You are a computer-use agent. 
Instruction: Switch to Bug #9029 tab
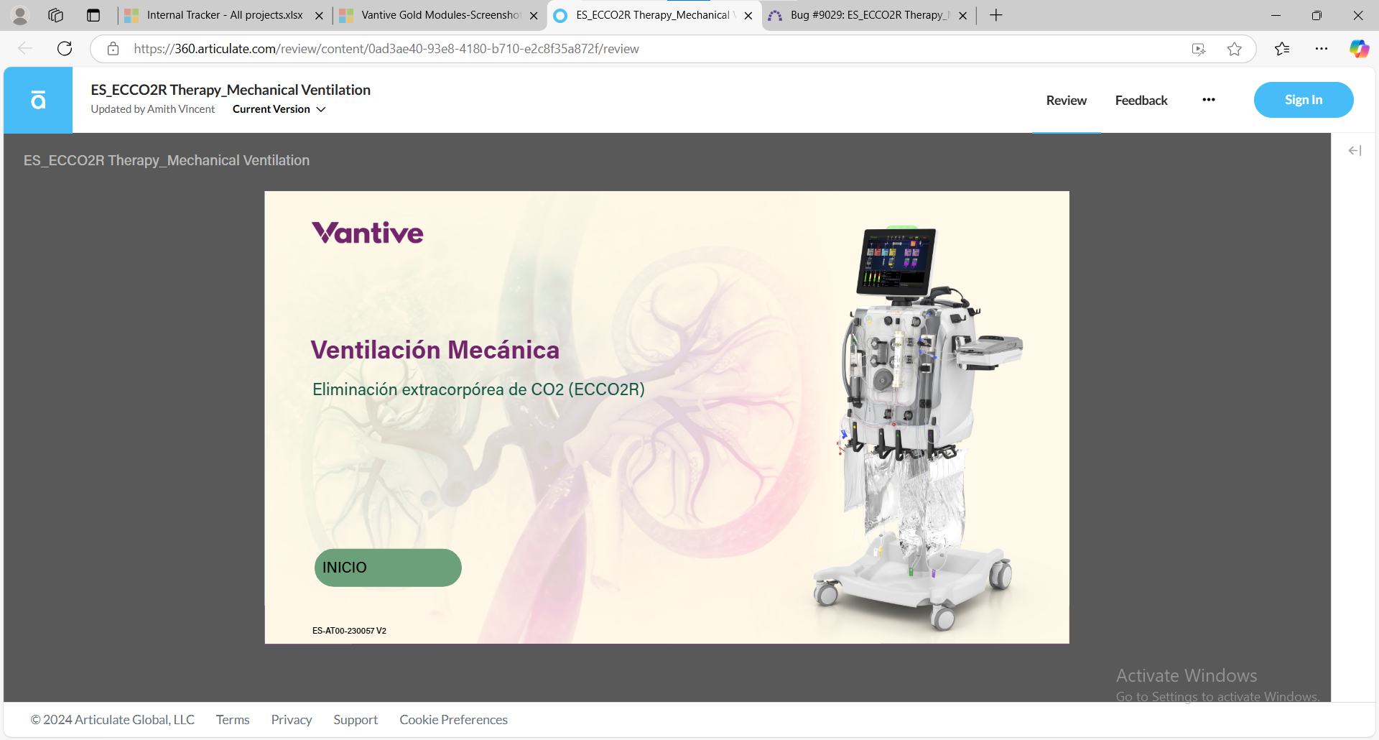click(x=870, y=15)
